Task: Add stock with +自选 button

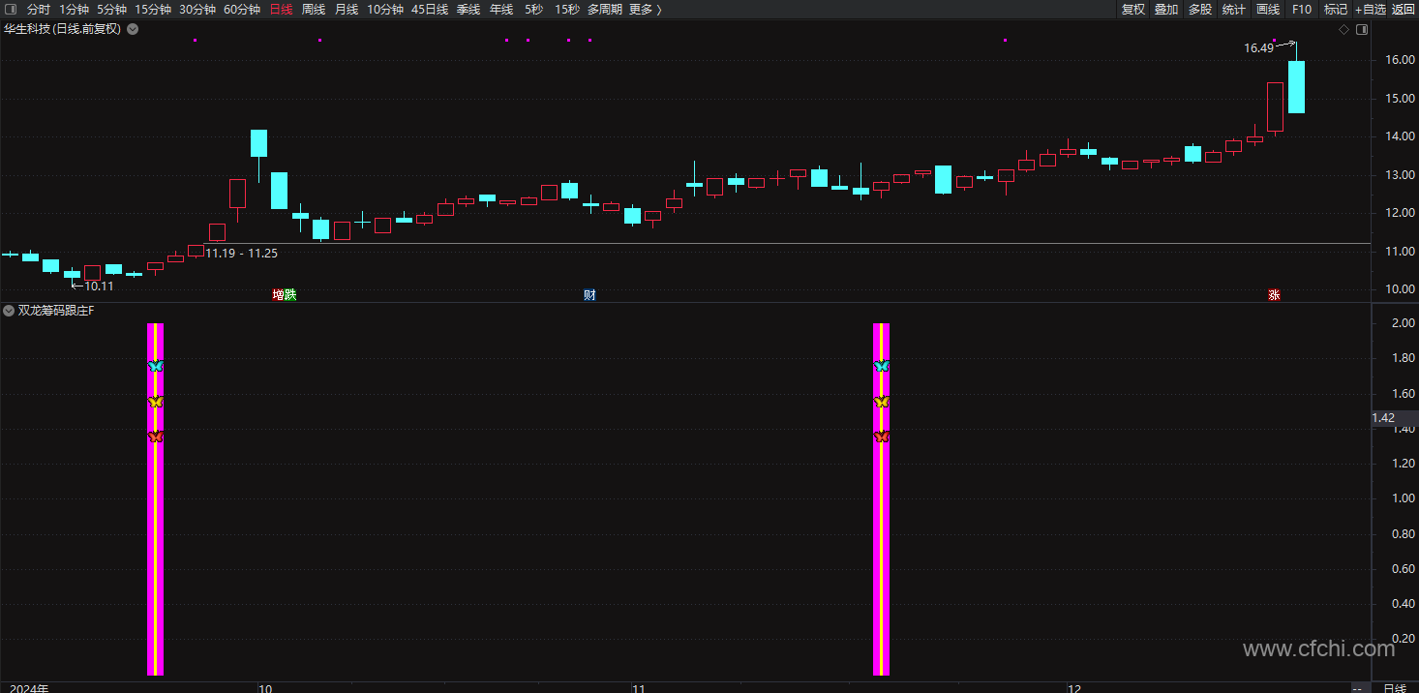Action: point(1371,9)
